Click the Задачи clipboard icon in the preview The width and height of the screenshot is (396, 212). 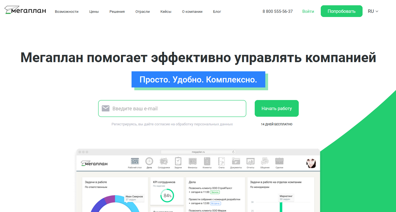pyautogui.click(x=178, y=161)
